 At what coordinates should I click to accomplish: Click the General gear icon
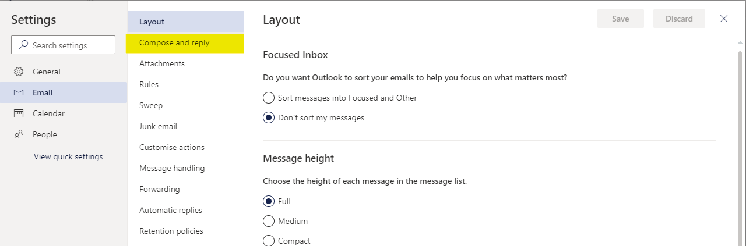(19, 72)
